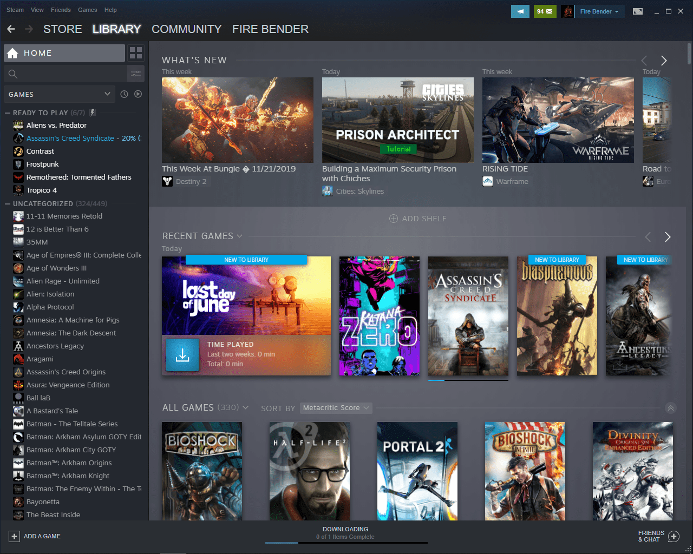Show previous What's New items

coord(644,61)
